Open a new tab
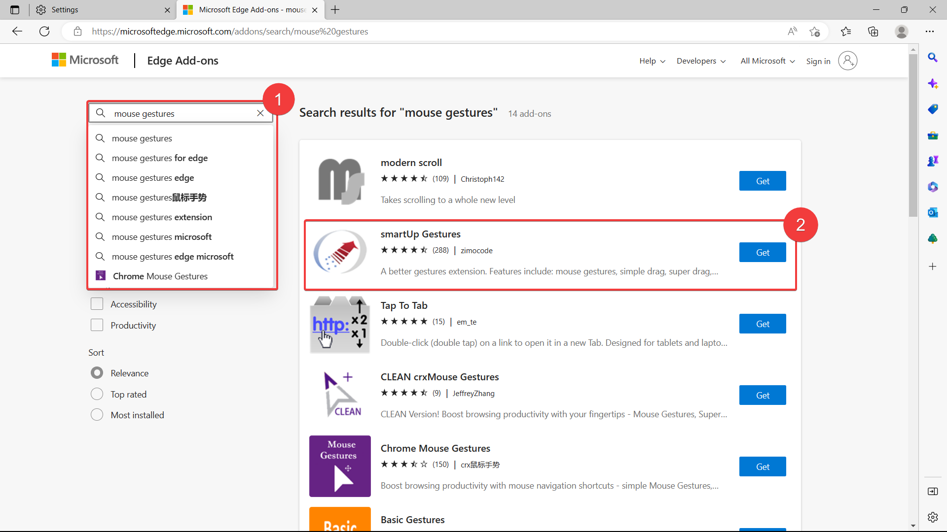The image size is (947, 532). point(335,10)
